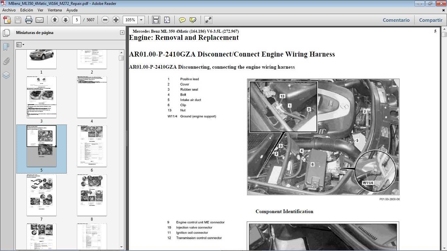Click legend text 'Ground (engine support)'
The image size is (447, 251).
(x=198, y=116)
